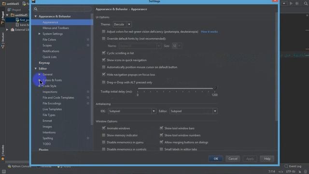Screen dimensions: 309x174
Task: Open the Editor antialiasing Subpixel dropdown
Action: coord(194,111)
